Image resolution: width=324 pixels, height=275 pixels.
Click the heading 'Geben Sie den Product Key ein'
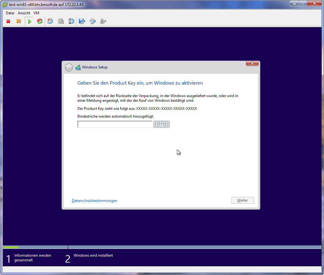140,83
